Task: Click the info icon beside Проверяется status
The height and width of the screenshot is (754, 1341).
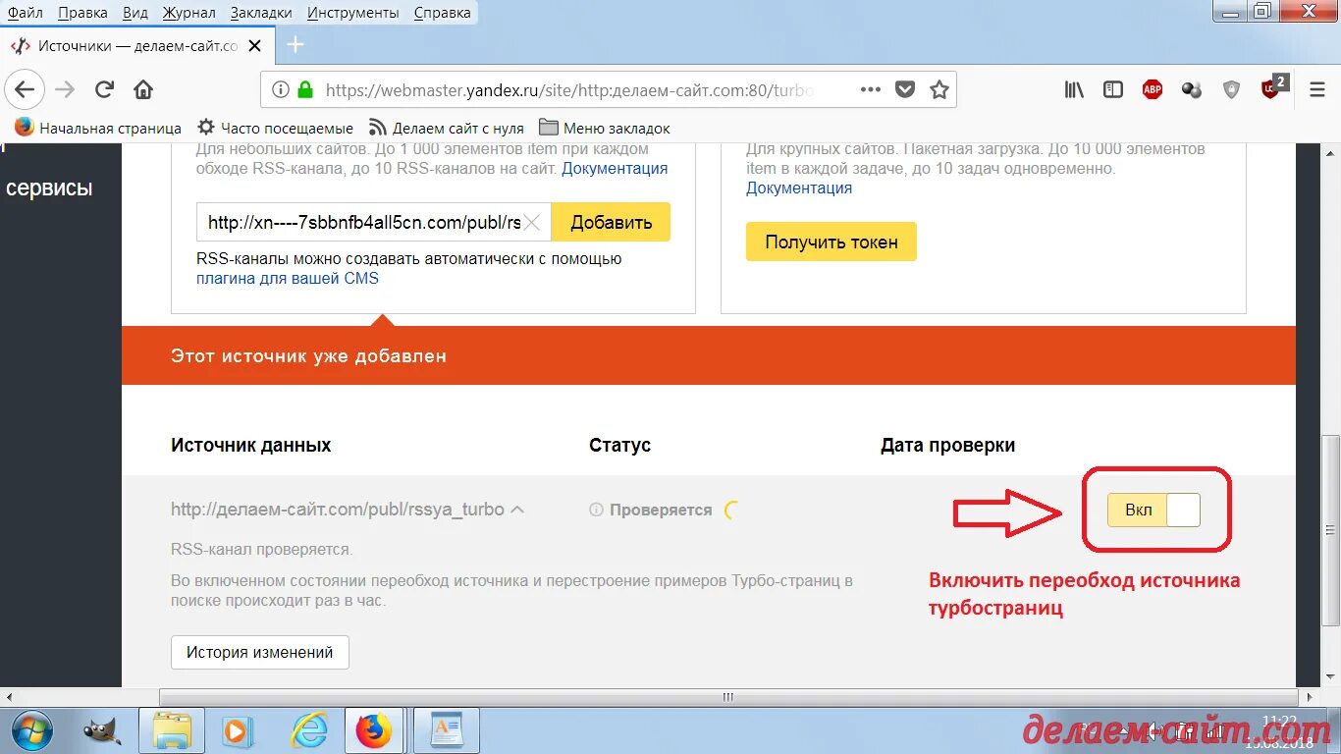Action: [596, 510]
